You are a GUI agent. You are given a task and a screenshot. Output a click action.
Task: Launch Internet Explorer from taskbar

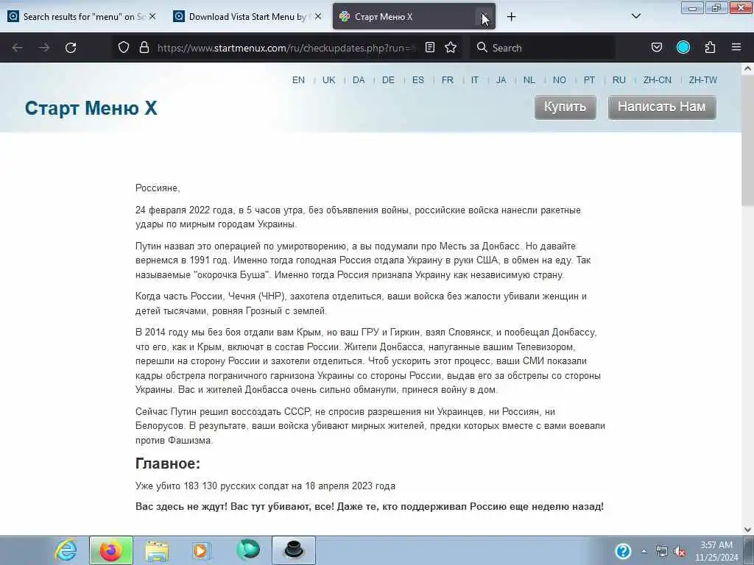coord(66,550)
